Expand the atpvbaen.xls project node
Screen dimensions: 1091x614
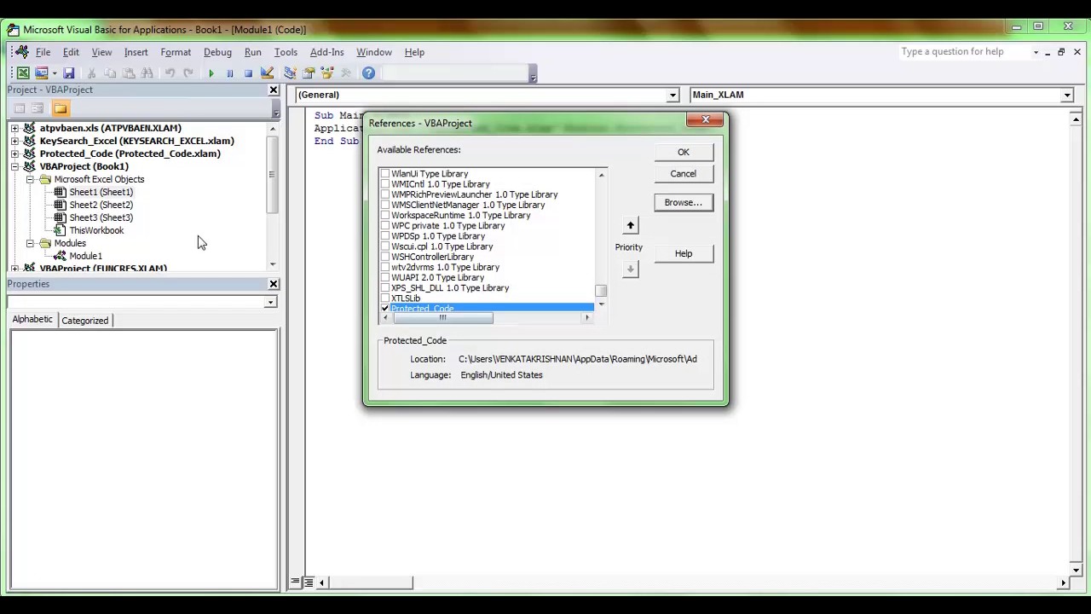click(14, 128)
